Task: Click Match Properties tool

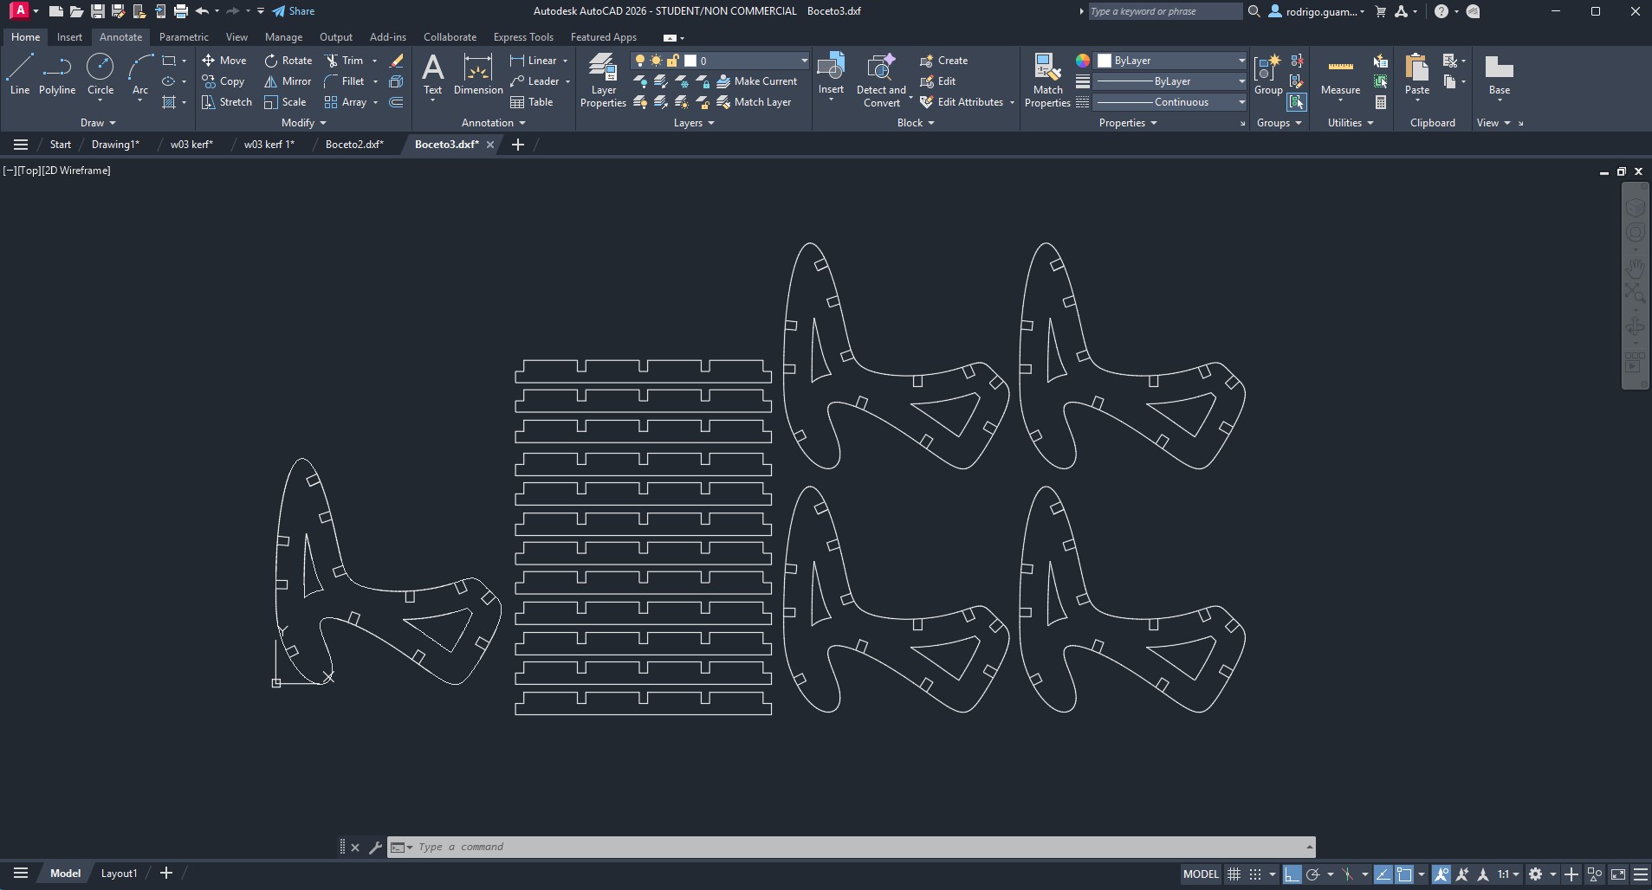Action: (1047, 80)
